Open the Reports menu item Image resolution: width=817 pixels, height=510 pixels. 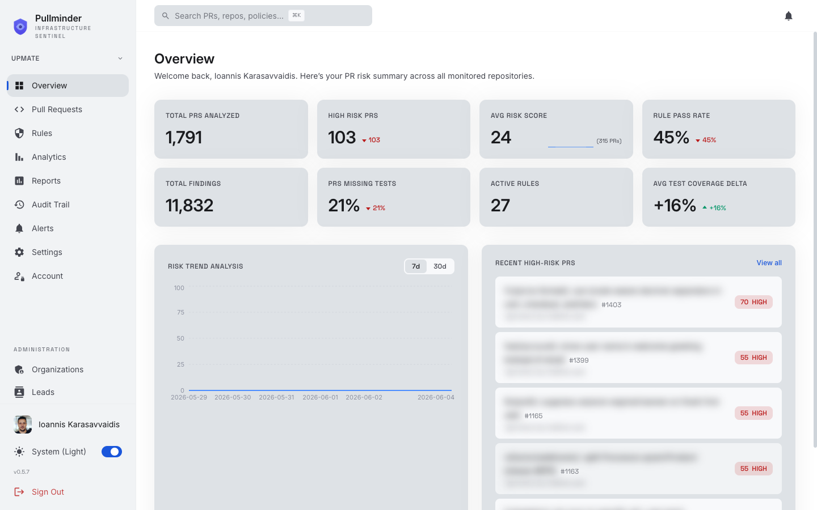coord(68,181)
